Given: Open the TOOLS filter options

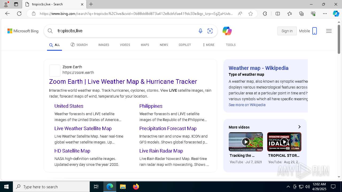Looking at the screenshot, I should [x=231, y=45].
